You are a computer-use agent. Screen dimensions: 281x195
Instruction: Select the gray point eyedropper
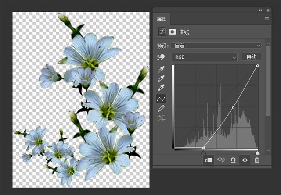pyautogui.click(x=161, y=79)
